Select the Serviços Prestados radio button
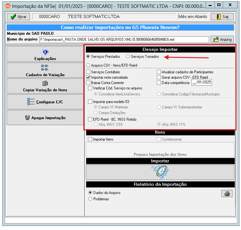 pos(88,57)
